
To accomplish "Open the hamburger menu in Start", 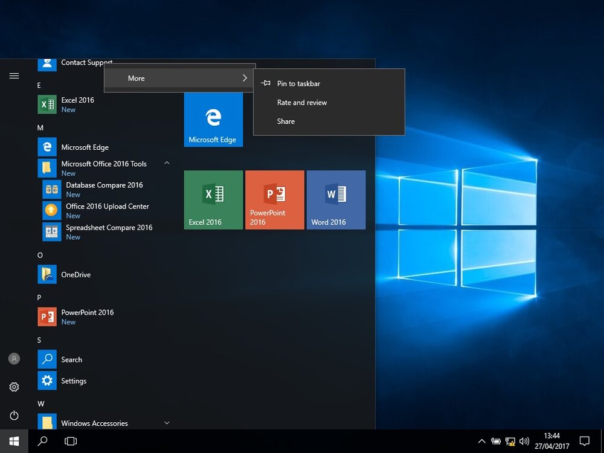I will tap(14, 75).
